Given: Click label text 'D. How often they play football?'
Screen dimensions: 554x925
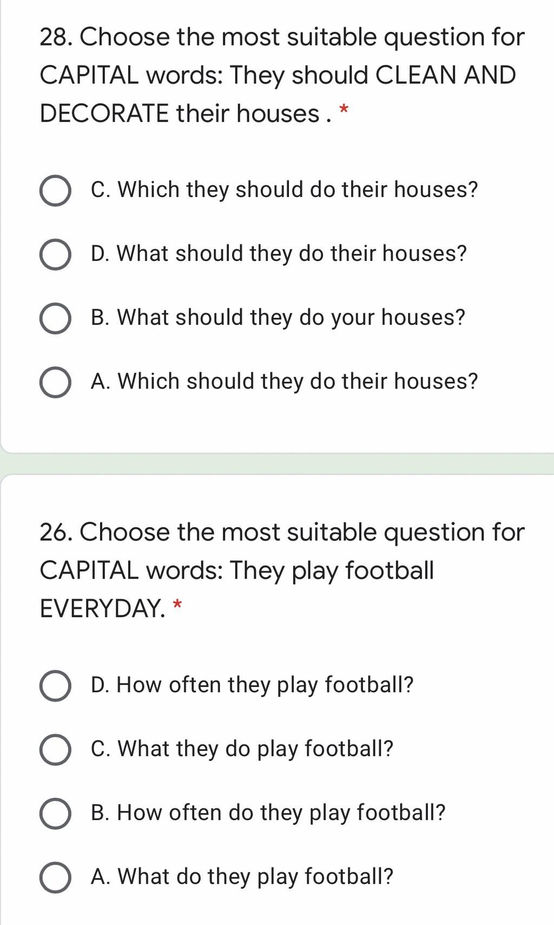Looking at the screenshot, I should click(252, 685).
